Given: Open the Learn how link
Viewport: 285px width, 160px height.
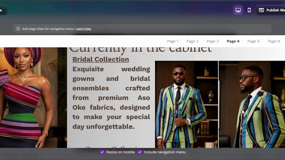Looking at the screenshot, I should point(83,29).
